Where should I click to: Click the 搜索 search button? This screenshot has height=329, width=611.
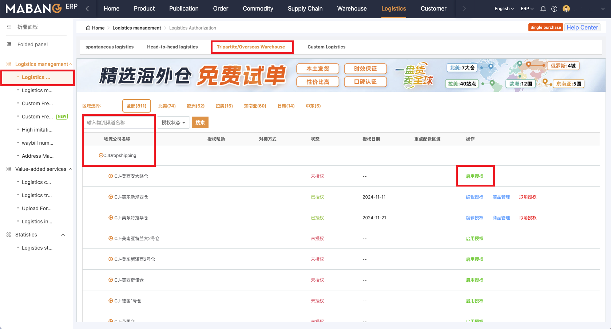(x=200, y=122)
